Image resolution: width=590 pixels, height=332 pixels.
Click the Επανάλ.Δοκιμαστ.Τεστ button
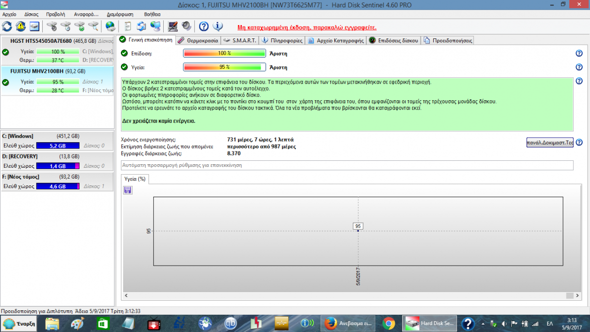550,143
